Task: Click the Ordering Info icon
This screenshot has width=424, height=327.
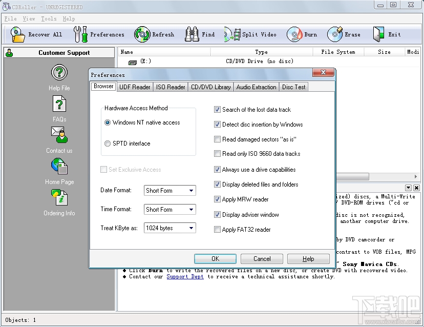Action: 59,197
